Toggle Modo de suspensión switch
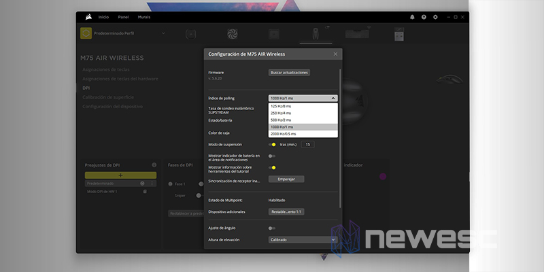Image resolution: width=544 pixels, height=272 pixels. [x=272, y=144]
